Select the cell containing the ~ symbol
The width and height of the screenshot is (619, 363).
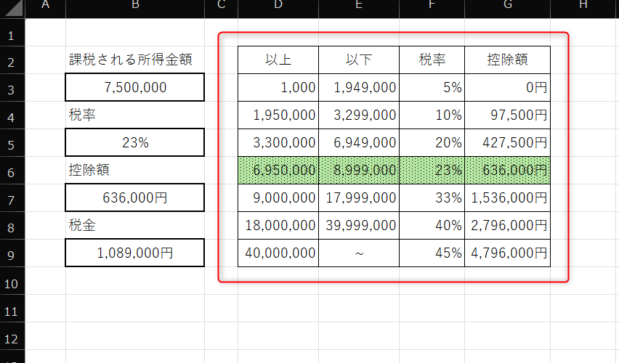[359, 253]
